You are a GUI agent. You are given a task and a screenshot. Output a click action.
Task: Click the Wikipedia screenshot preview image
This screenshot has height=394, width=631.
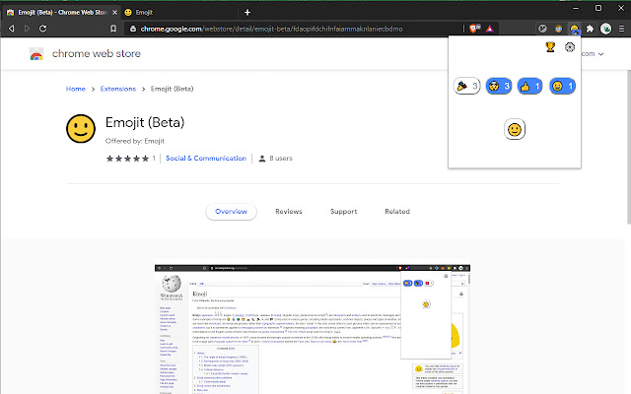[313, 329]
